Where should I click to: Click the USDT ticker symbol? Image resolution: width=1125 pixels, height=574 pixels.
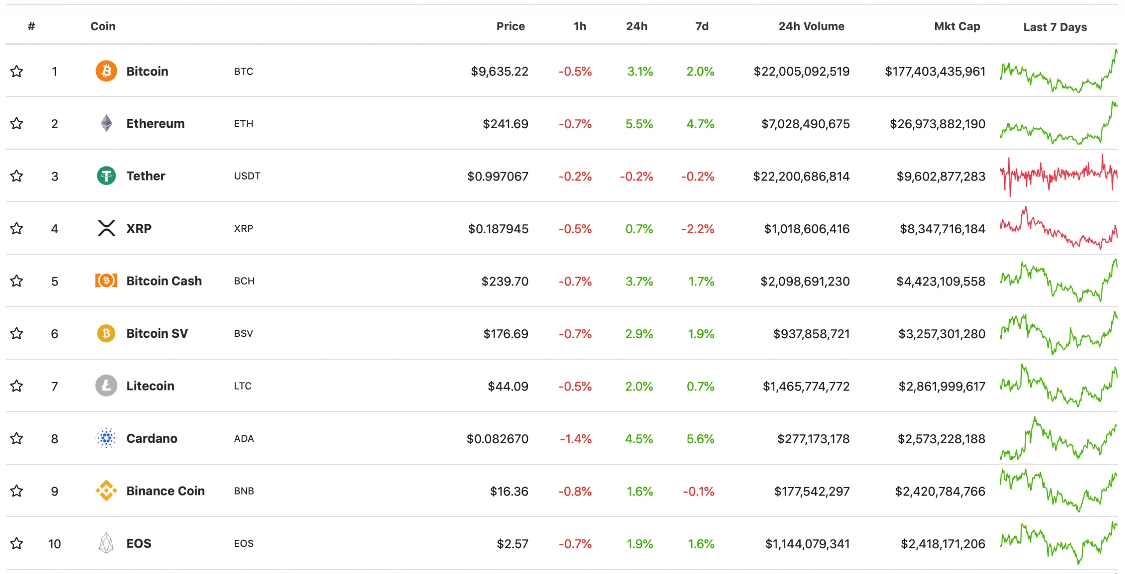click(247, 176)
